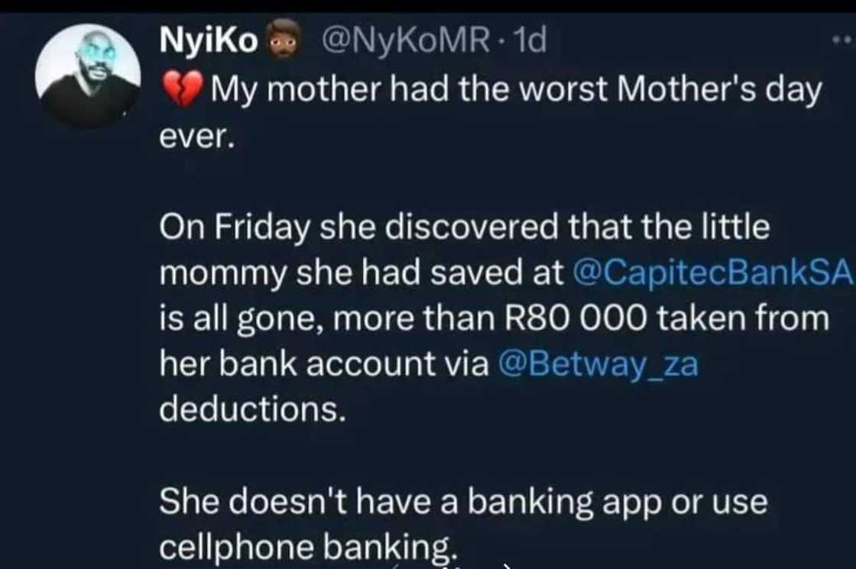The image size is (856, 569).
Task: Click the phrase "mommy she had saved at"
Action: pos(361,273)
